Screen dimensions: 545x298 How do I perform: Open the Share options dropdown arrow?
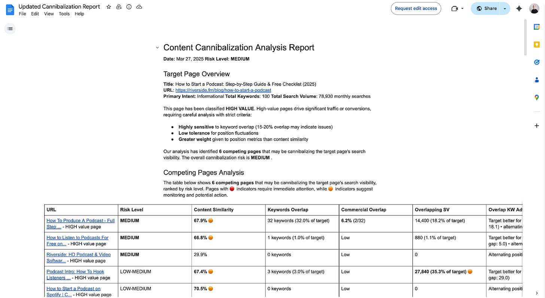[505, 9]
